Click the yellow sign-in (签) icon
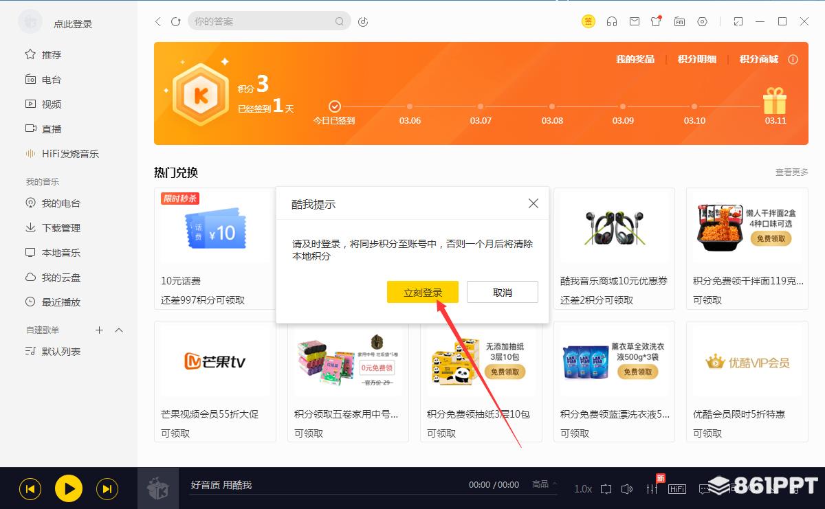This screenshot has width=825, height=509. click(588, 21)
